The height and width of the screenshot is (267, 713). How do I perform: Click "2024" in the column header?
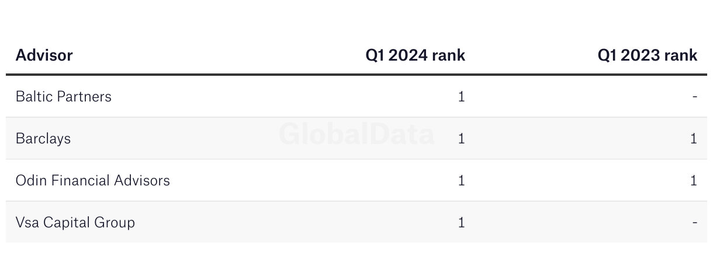pos(407,55)
